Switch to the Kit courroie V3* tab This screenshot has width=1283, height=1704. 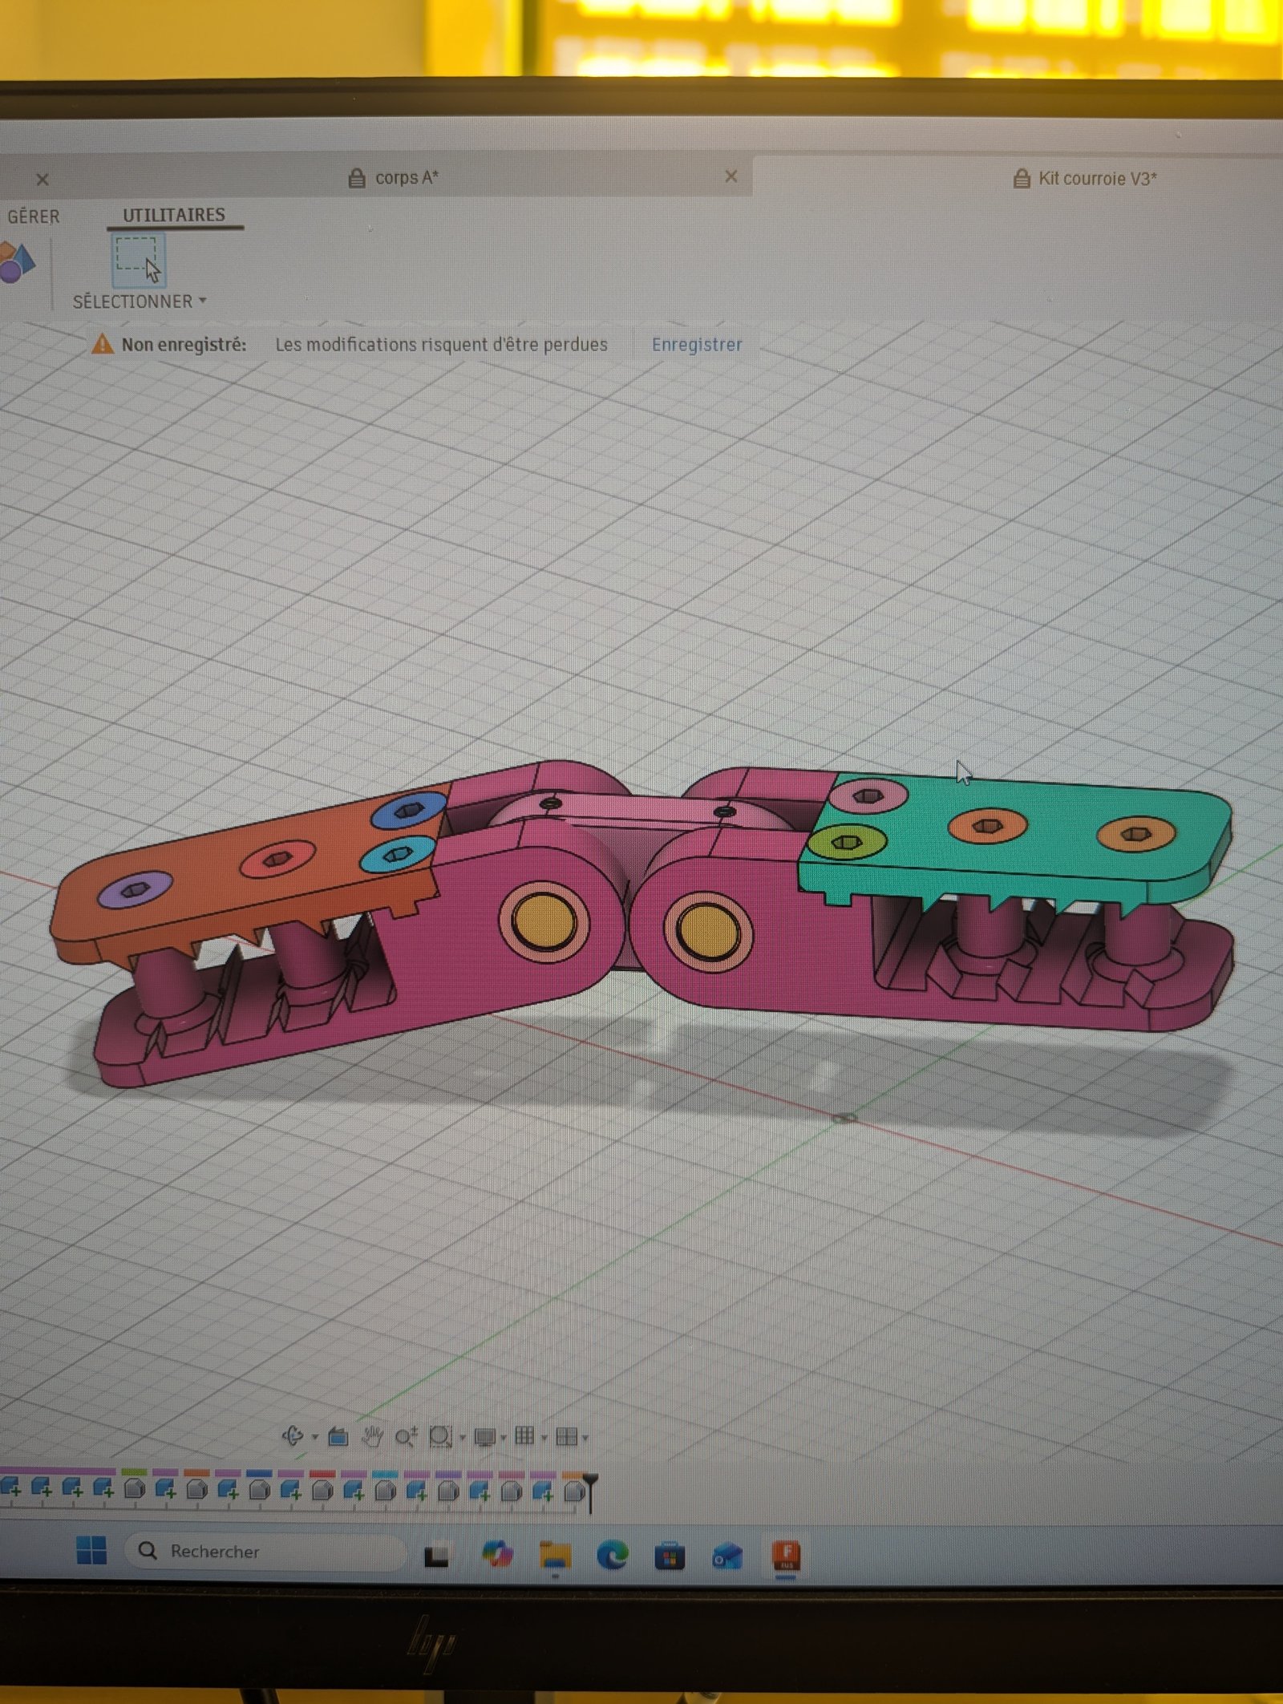(1086, 178)
